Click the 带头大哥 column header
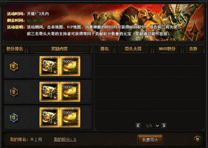This screenshot has height=148, width=208. (133, 49)
